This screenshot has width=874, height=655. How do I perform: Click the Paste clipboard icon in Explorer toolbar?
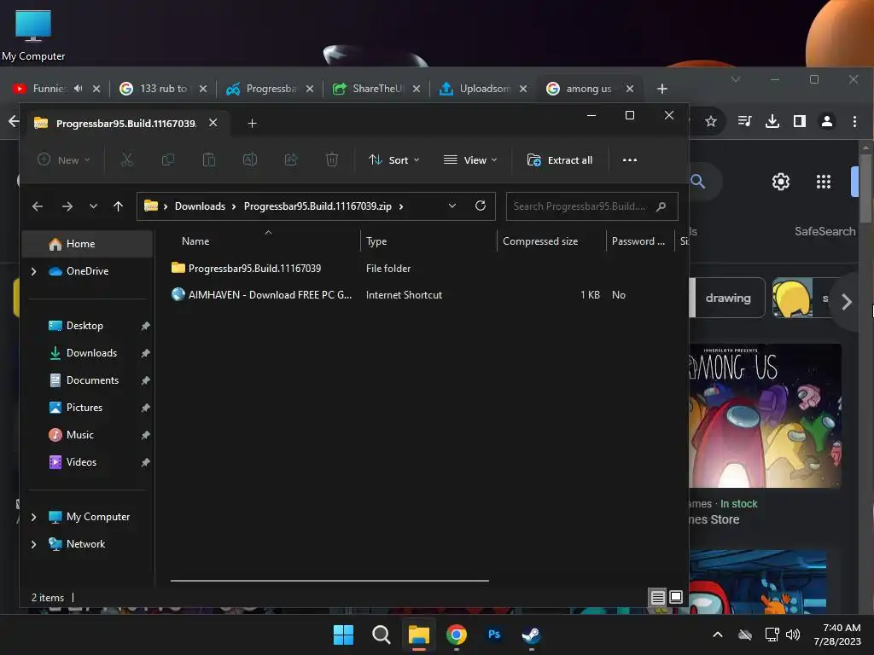click(x=209, y=159)
